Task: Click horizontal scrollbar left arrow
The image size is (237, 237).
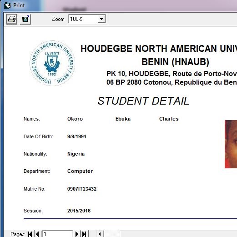Action: pos(100,234)
